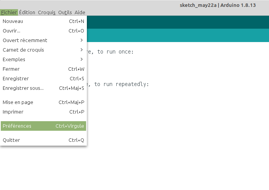Choose Nouveau to create a sketch
The height and width of the screenshot is (190, 269).
[x=43, y=21]
